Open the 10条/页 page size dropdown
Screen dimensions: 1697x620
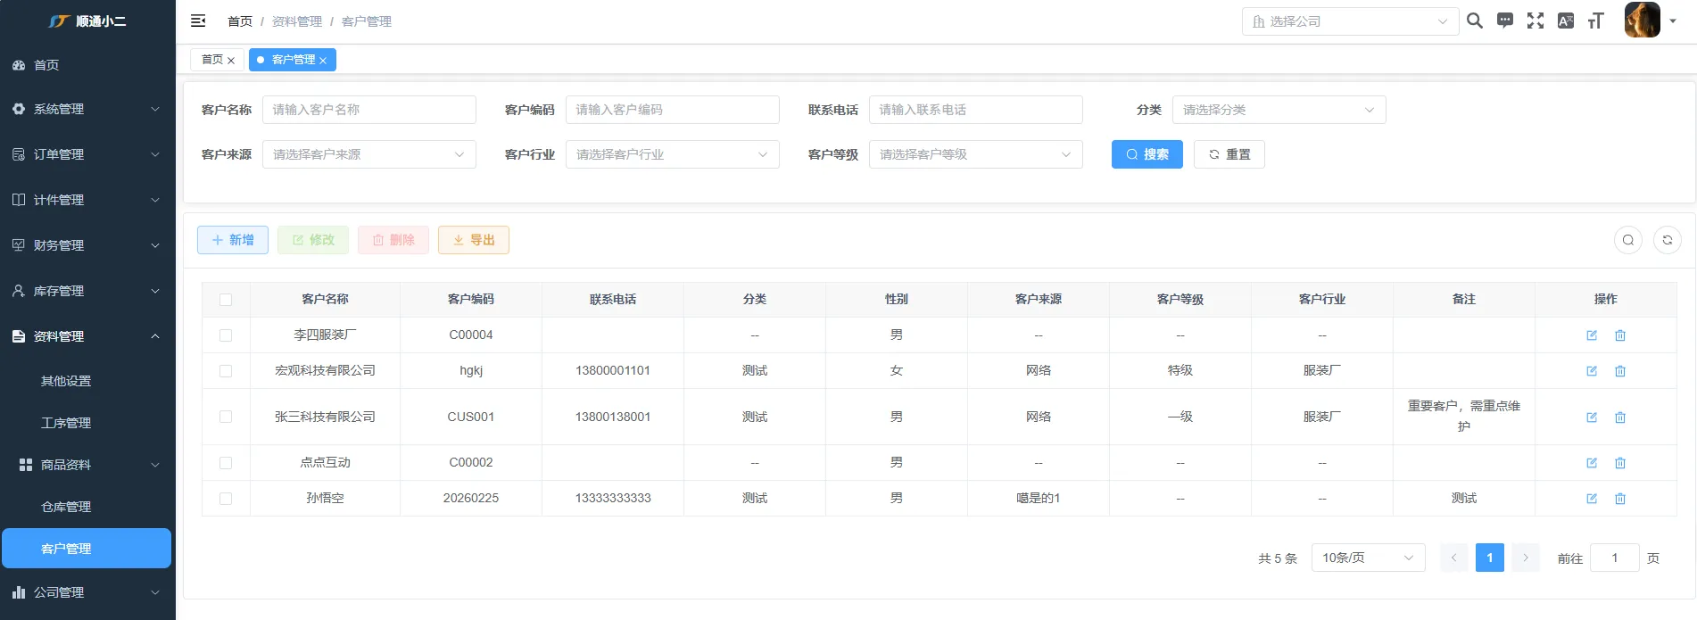[x=1367, y=558]
